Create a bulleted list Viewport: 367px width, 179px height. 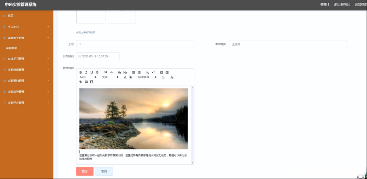[139, 73]
